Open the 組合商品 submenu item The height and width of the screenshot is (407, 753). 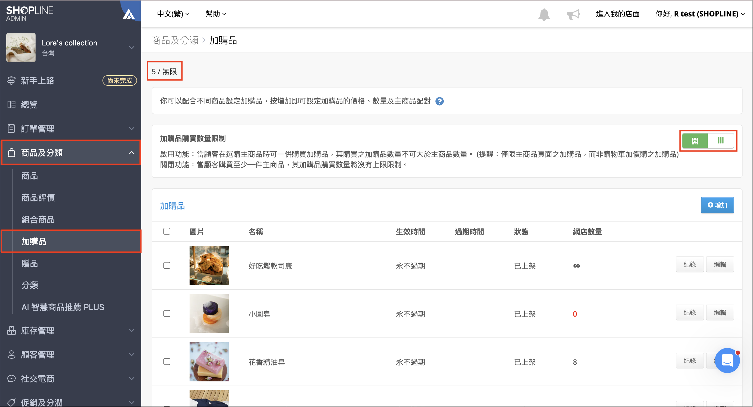(x=38, y=219)
